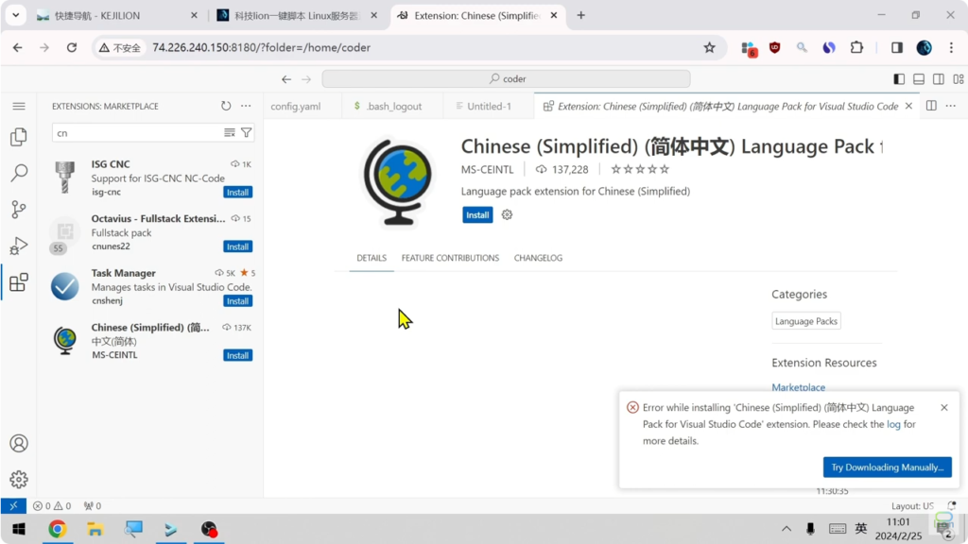Clear extensions search results icon
Viewport: 968px width, 544px height.
230,133
